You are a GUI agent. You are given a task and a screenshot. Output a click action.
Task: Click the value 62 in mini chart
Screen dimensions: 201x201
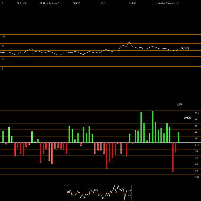pyautogui.click(x=129, y=195)
